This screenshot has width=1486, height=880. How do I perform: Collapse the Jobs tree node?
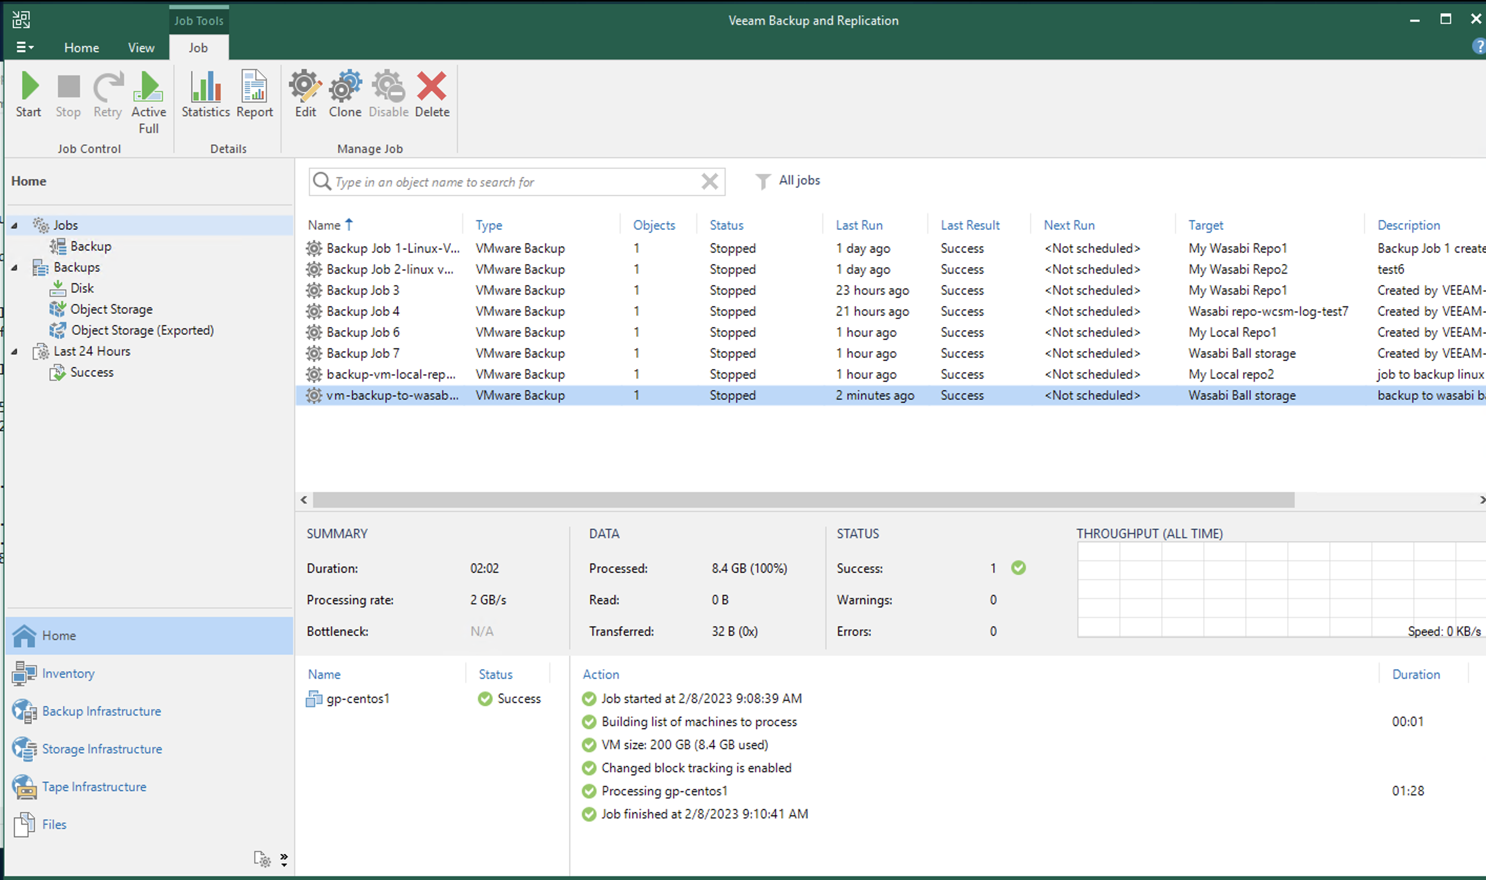coord(14,225)
